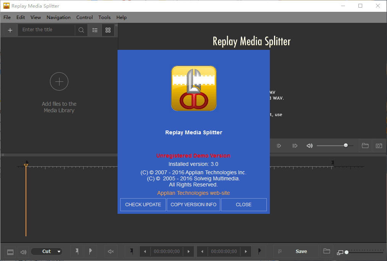
Task: Click the large circular add files button
Action: click(59, 81)
